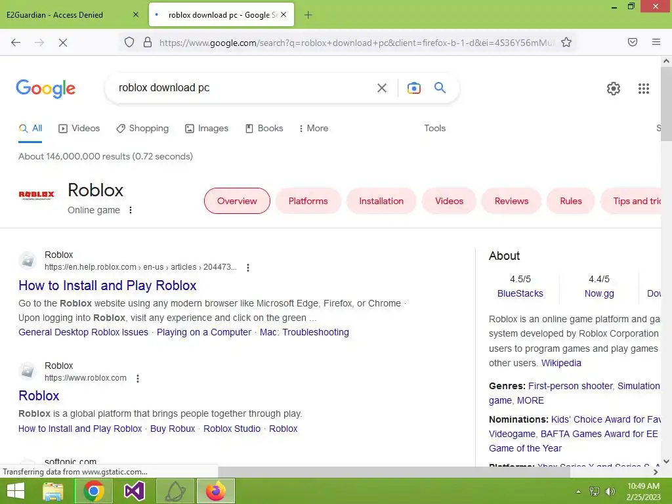Click MORE under Genres

[x=530, y=400]
